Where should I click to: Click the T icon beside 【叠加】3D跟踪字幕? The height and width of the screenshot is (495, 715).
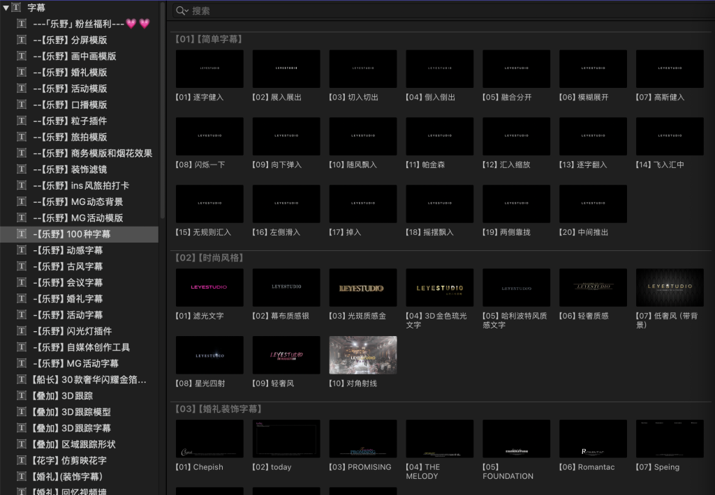(22, 427)
